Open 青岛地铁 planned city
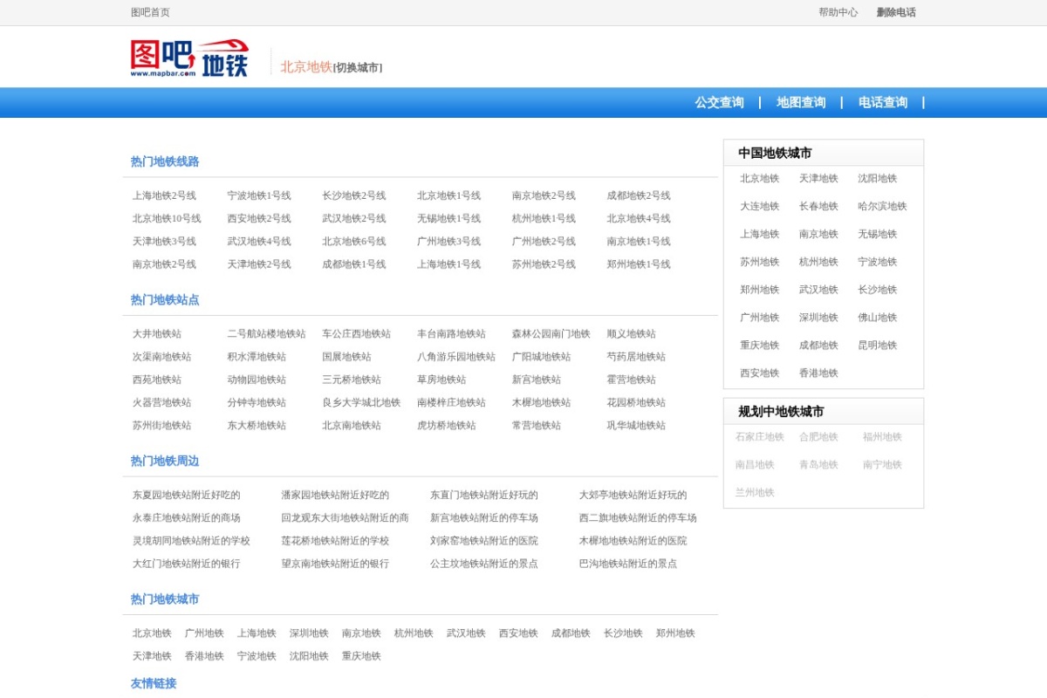Screen dimensions: 1047x698 click(x=818, y=464)
